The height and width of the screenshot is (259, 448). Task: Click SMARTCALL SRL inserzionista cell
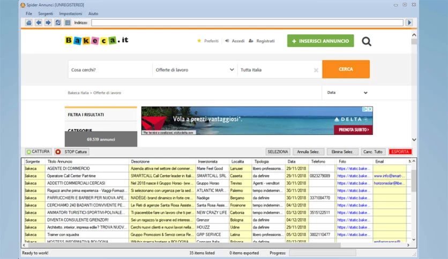point(212,176)
